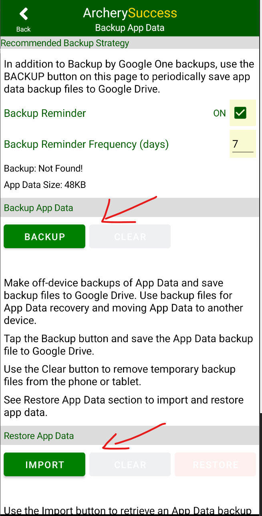Tap the Back text label under the arrow
The height and width of the screenshot is (516, 262).
pos(23,29)
